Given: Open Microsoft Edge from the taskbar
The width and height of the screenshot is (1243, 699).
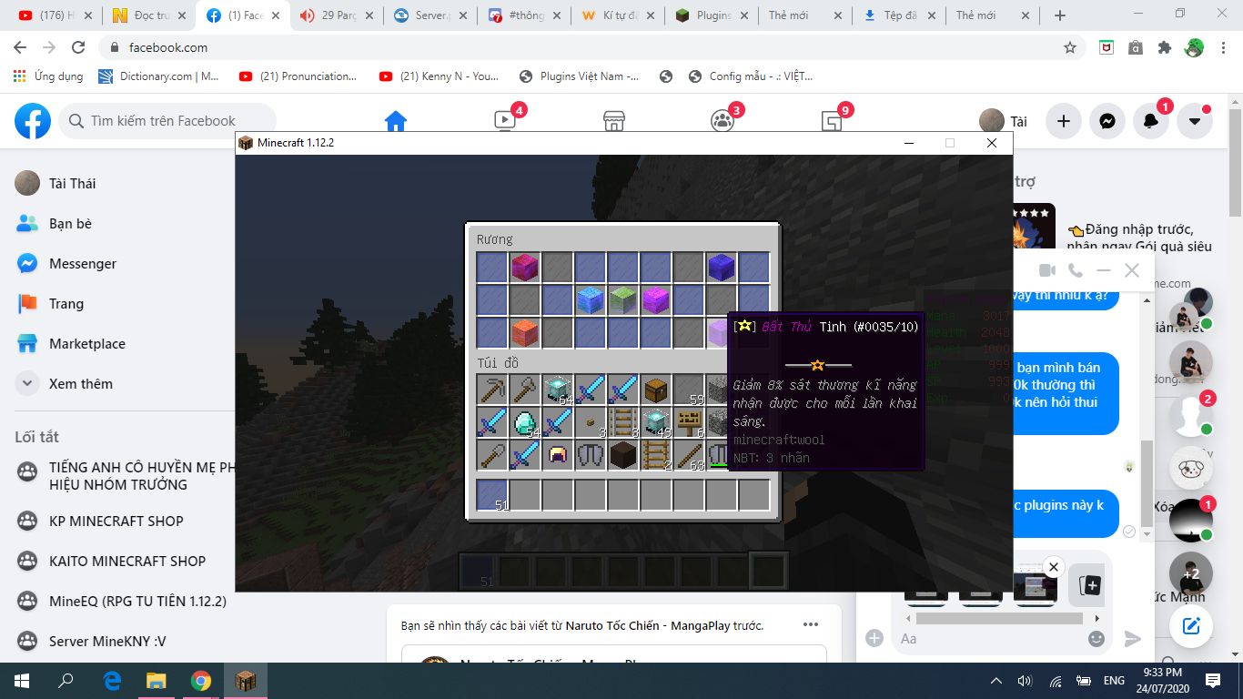Looking at the screenshot, I should [113, 680].
